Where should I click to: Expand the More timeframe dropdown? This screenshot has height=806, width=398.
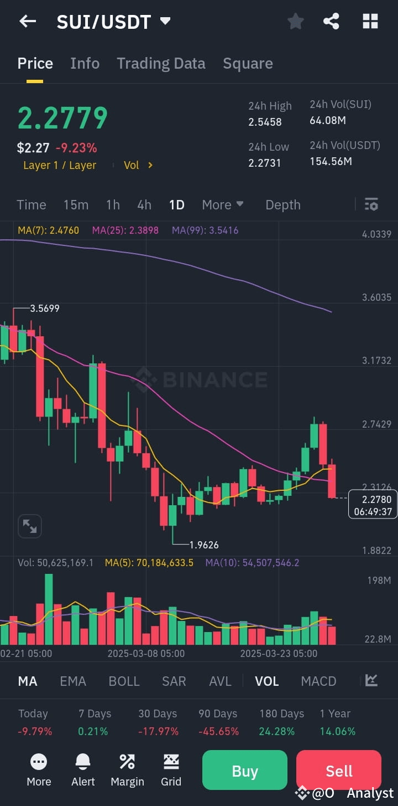click(222, 204)
